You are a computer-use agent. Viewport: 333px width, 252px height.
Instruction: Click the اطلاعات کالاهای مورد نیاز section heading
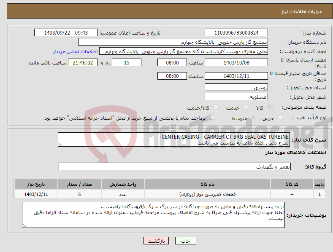[x=295, y=153]
